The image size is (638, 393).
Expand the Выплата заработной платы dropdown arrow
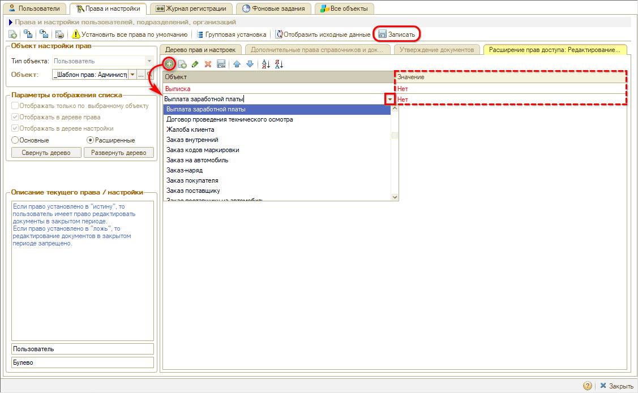tap(389, 100)
